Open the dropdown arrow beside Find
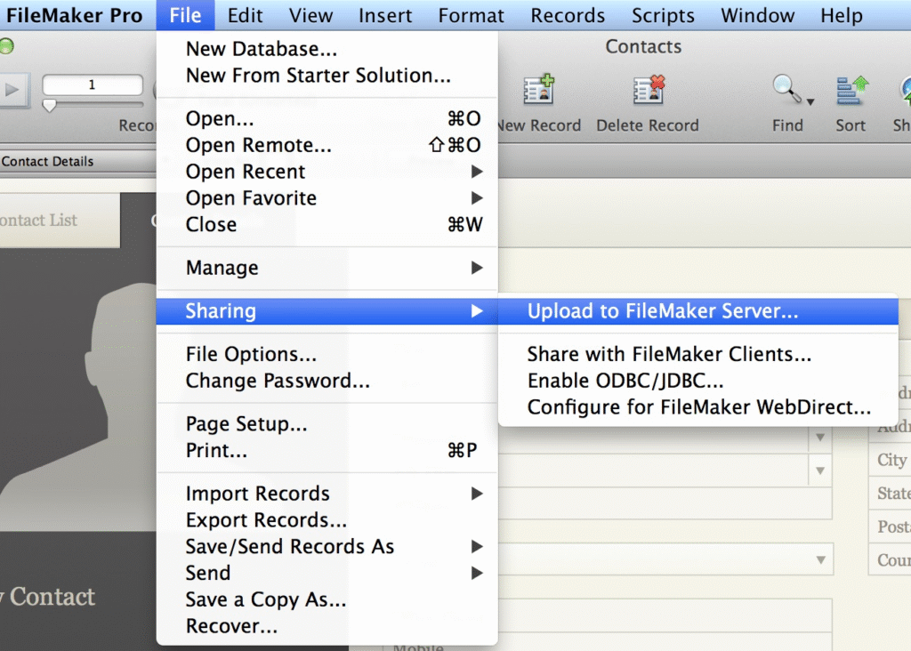 810,100
